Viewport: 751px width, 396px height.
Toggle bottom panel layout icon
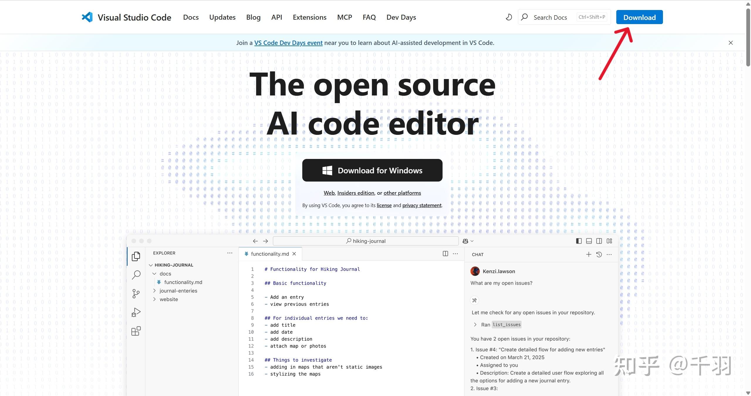coord(589,241)
